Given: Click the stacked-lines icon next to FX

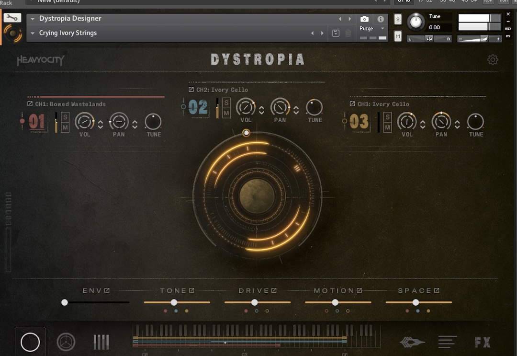Looking at the screenshot, I should pyautogui.click(x=447, y=342).
